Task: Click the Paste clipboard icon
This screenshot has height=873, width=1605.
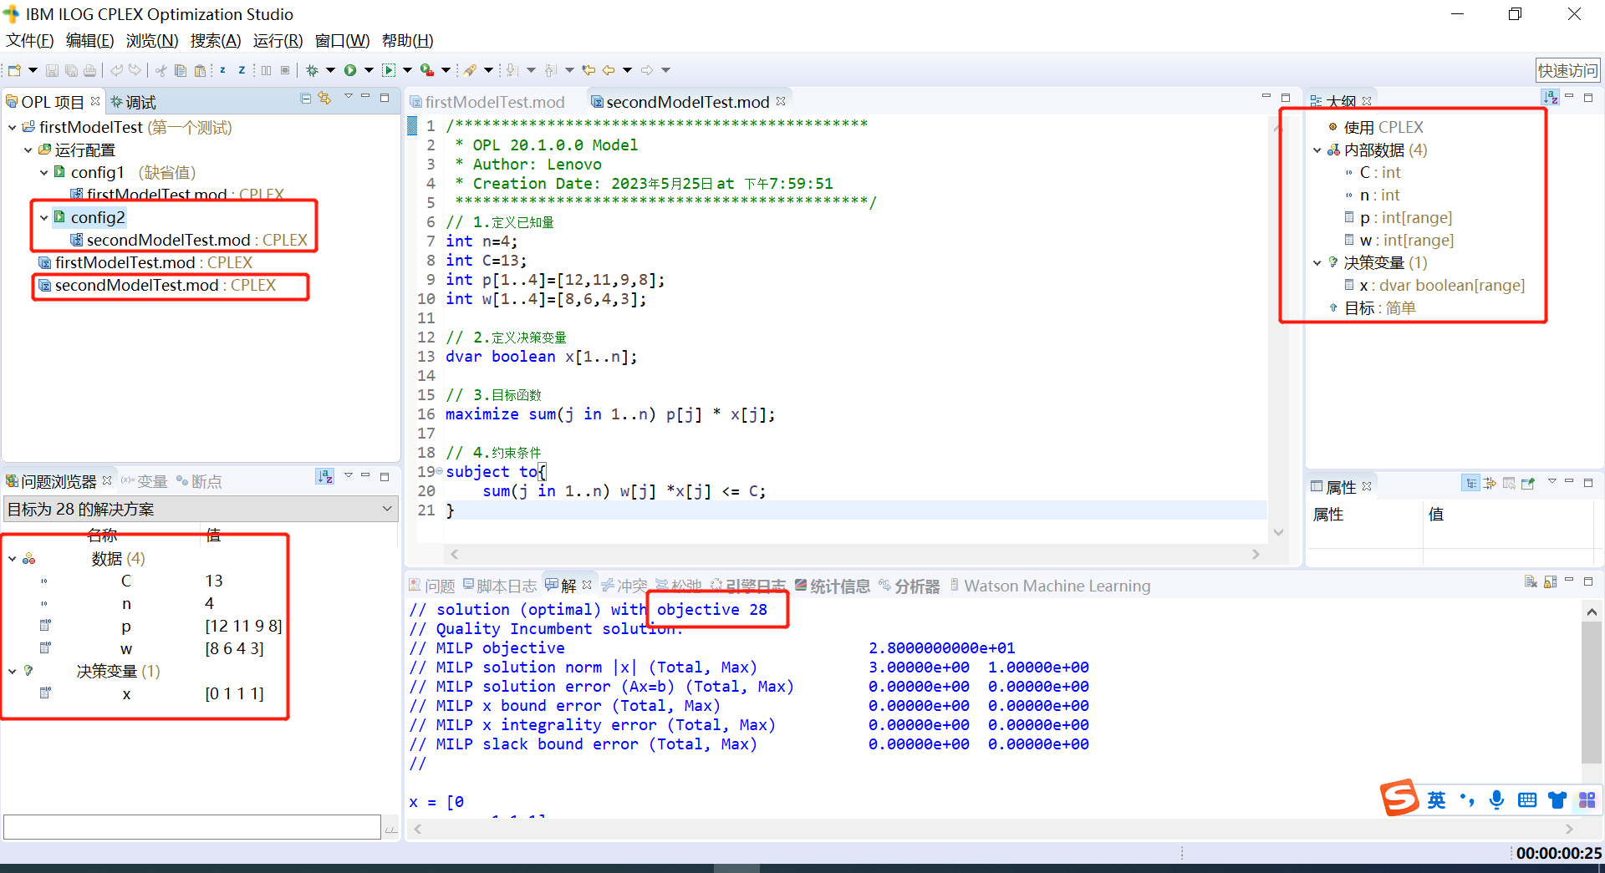Action: point(200,70)
